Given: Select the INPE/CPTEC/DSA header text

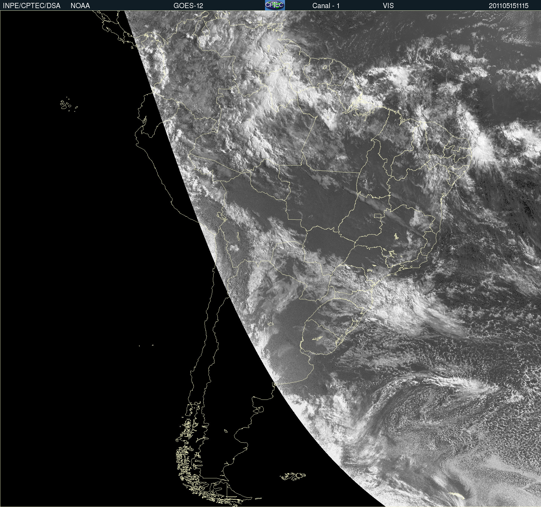Looking at the screenshot, I should (x=32, y=6).
